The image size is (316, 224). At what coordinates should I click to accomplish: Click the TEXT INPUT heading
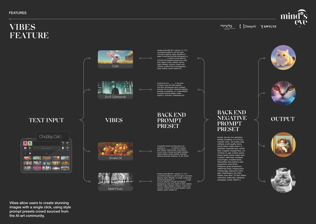pyautogui.click(x=46, y=120)
